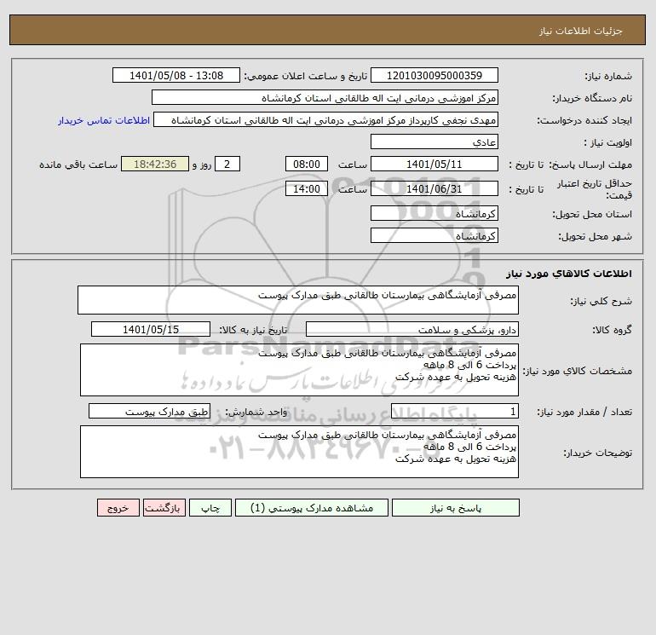Click the ساعت باقی مانده label

pos(78,165)
